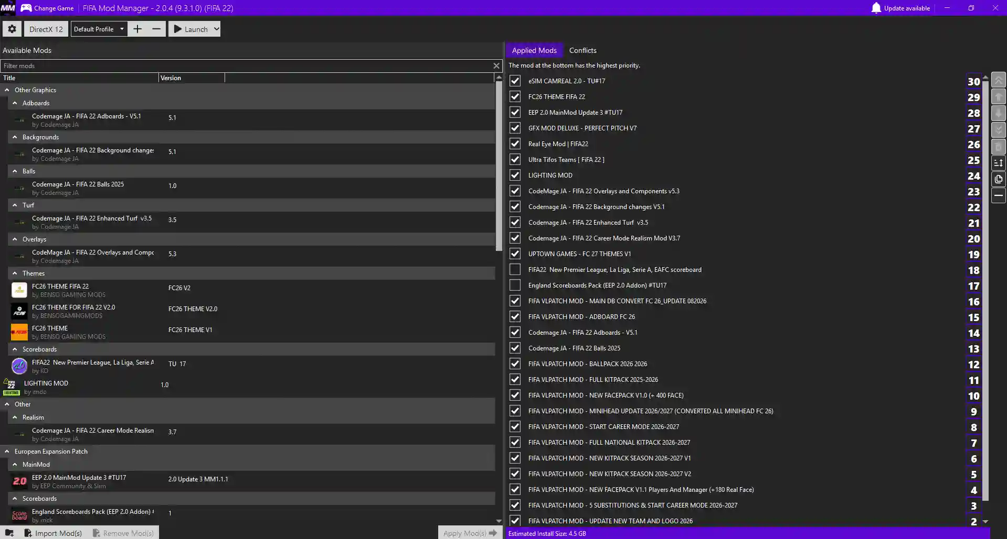Collapse the MainMod group

pyautogui.click(x=15, y=465)
